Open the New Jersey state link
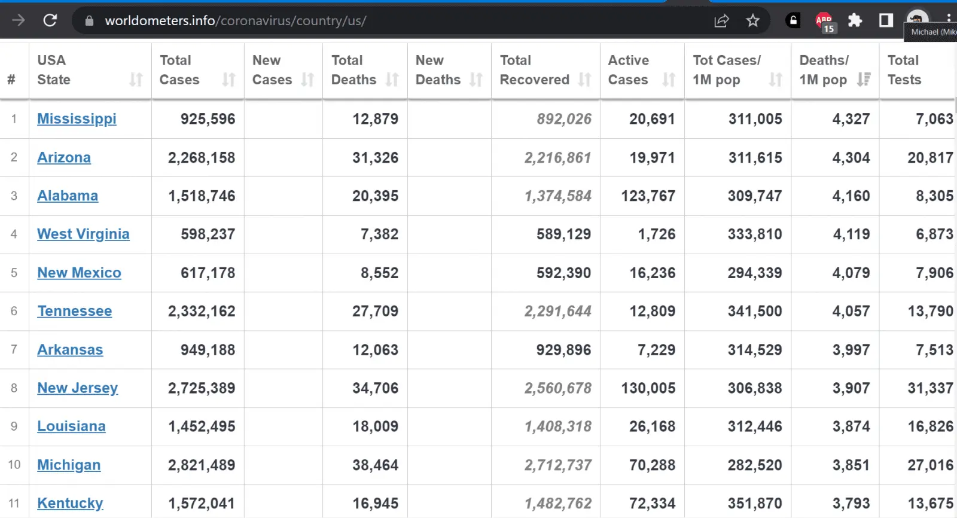Viewport: 957px width, 518px height. (x=77, y=388)
